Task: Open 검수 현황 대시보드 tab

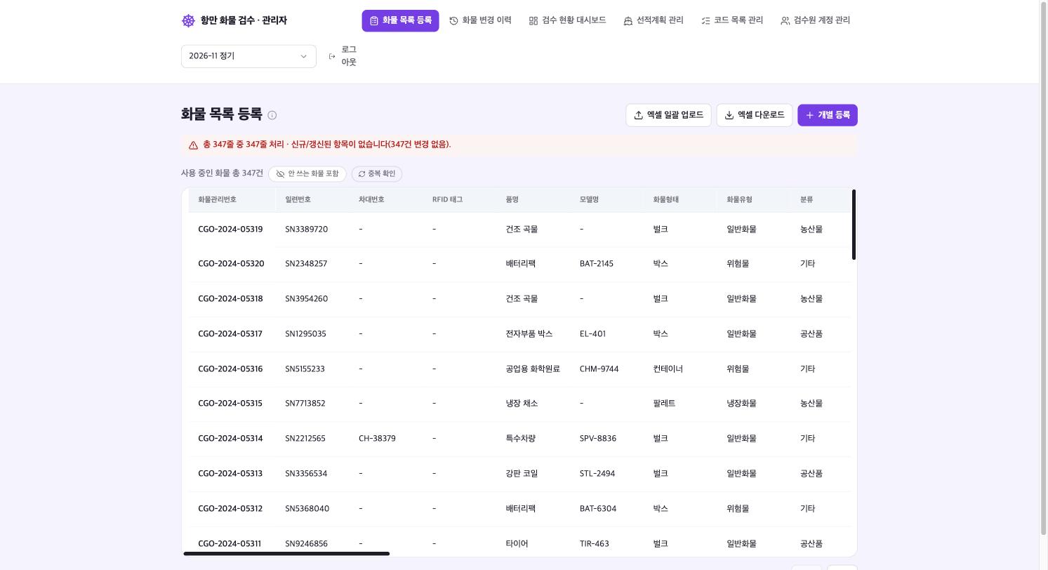Action: [x=567, y=20]
